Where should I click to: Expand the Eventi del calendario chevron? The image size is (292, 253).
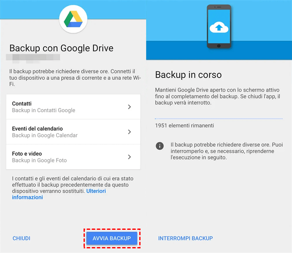[x=130, y=132]
